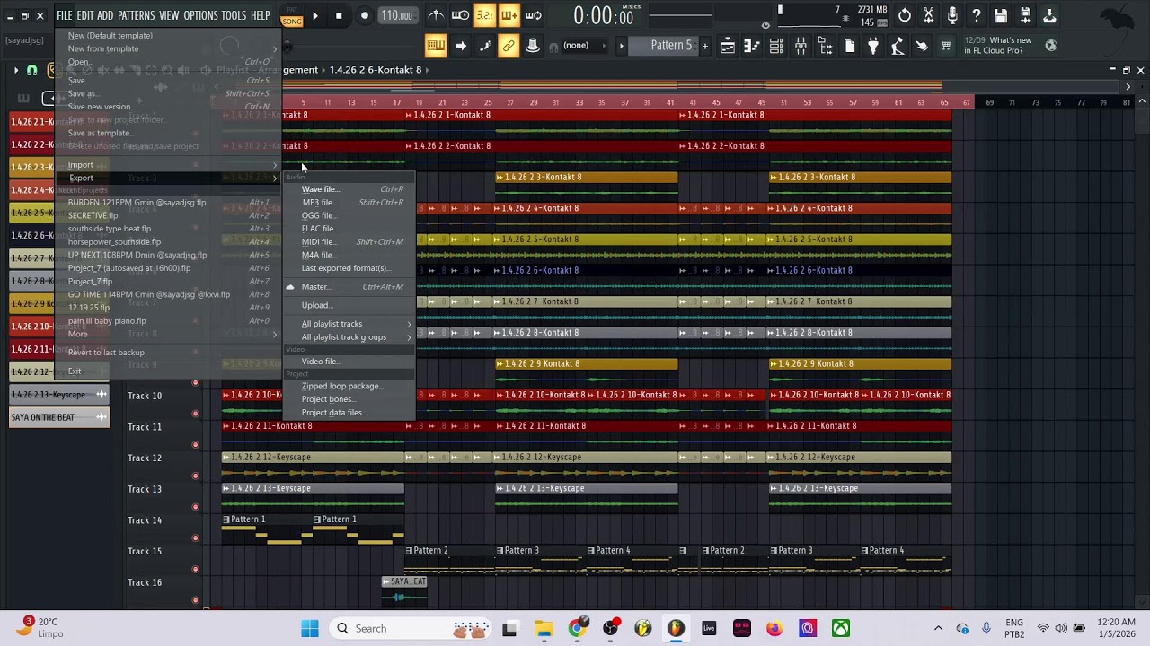1150x646 pixels.
Task: Toggle the loop recording icon
Action: (x=533, y=15)
